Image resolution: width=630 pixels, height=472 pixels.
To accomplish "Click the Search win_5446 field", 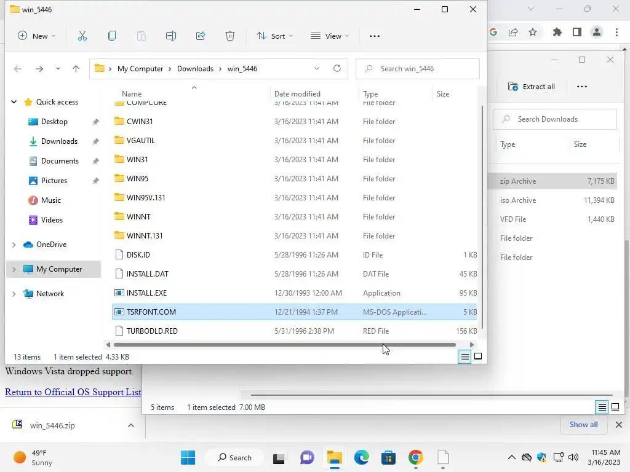I will pos(418,69).
